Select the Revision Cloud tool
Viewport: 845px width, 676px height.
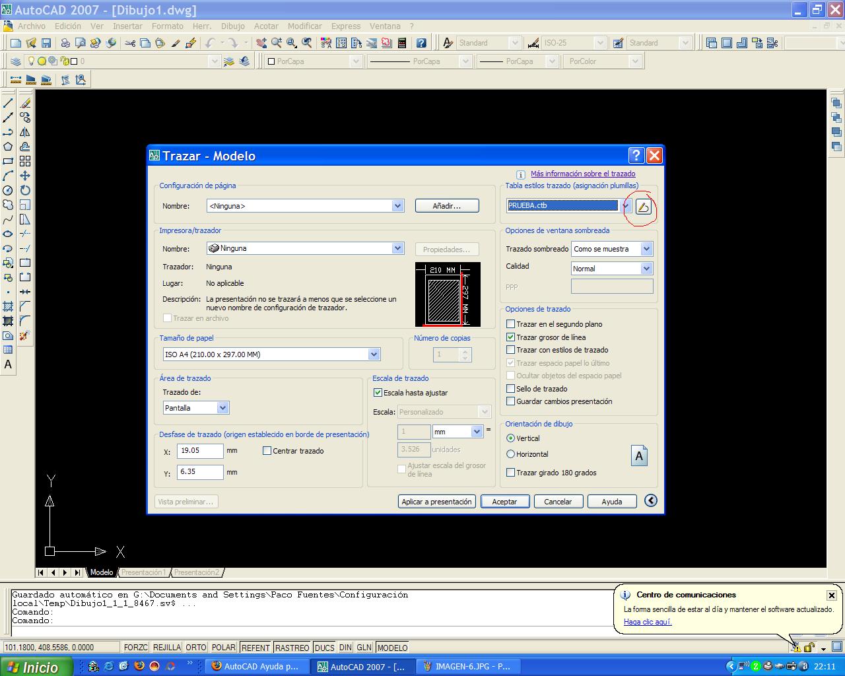click(x=8, y=205)
